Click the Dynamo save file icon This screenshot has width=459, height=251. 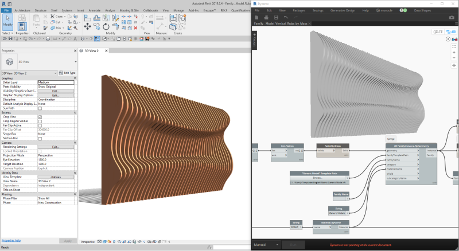pos(276,18)
